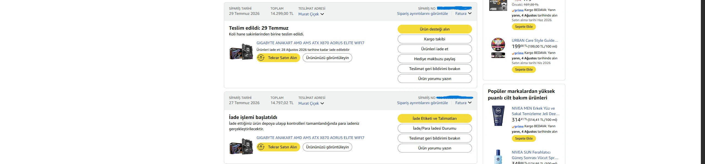Expand the Murat Çiçek address for the 29 Temmuz order
This screenshot has height=164, width=705.
311,14
